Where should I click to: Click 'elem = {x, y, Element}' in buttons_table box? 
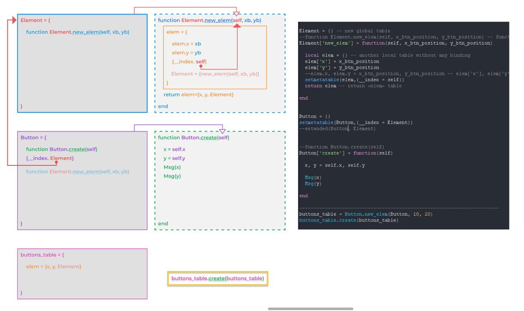coord(54,267)
